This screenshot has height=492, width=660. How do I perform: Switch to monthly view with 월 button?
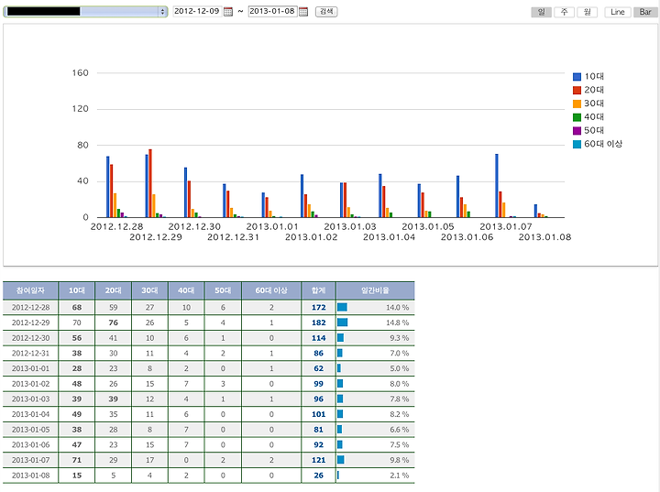[x=587, y=12]
